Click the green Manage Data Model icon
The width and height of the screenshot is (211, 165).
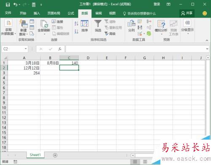[149, 33]
